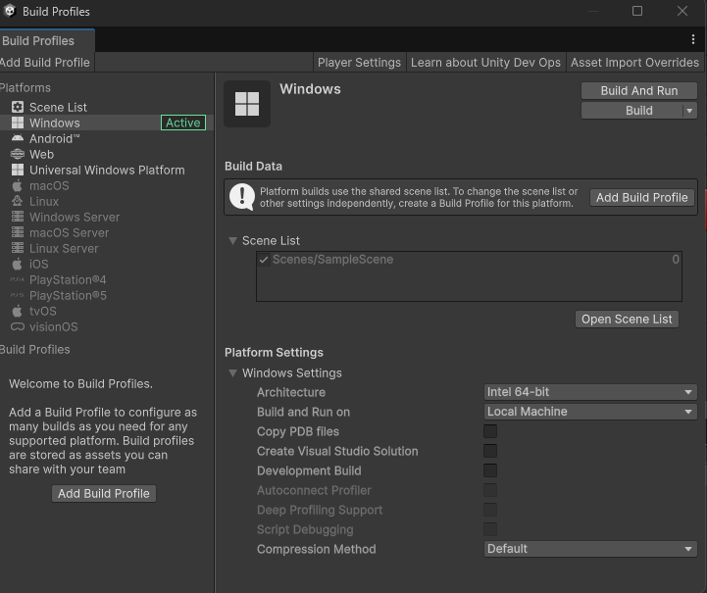Screen dimensions: 707x593
Task: Toggle the Scenes/SampleScene checkbox
Action: [264, 260]
